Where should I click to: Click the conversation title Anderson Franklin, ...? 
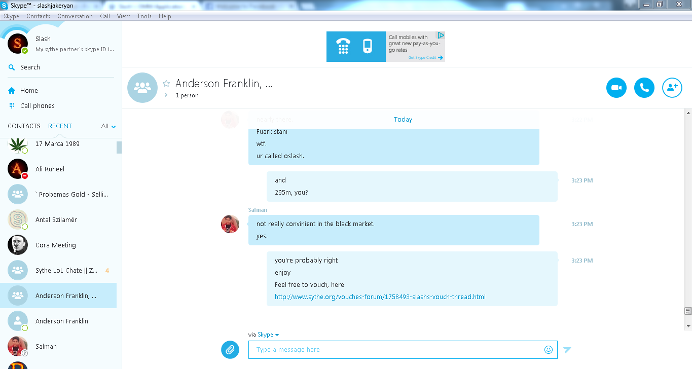click(x=224, y=84)
